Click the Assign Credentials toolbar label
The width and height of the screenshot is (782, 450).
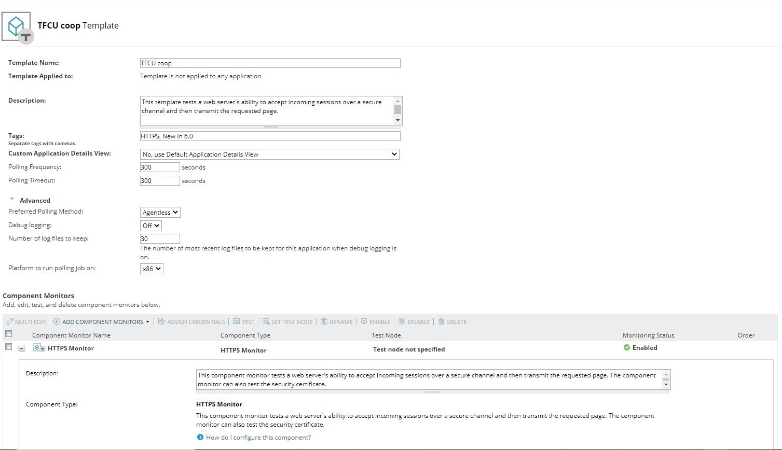(196, 322)
